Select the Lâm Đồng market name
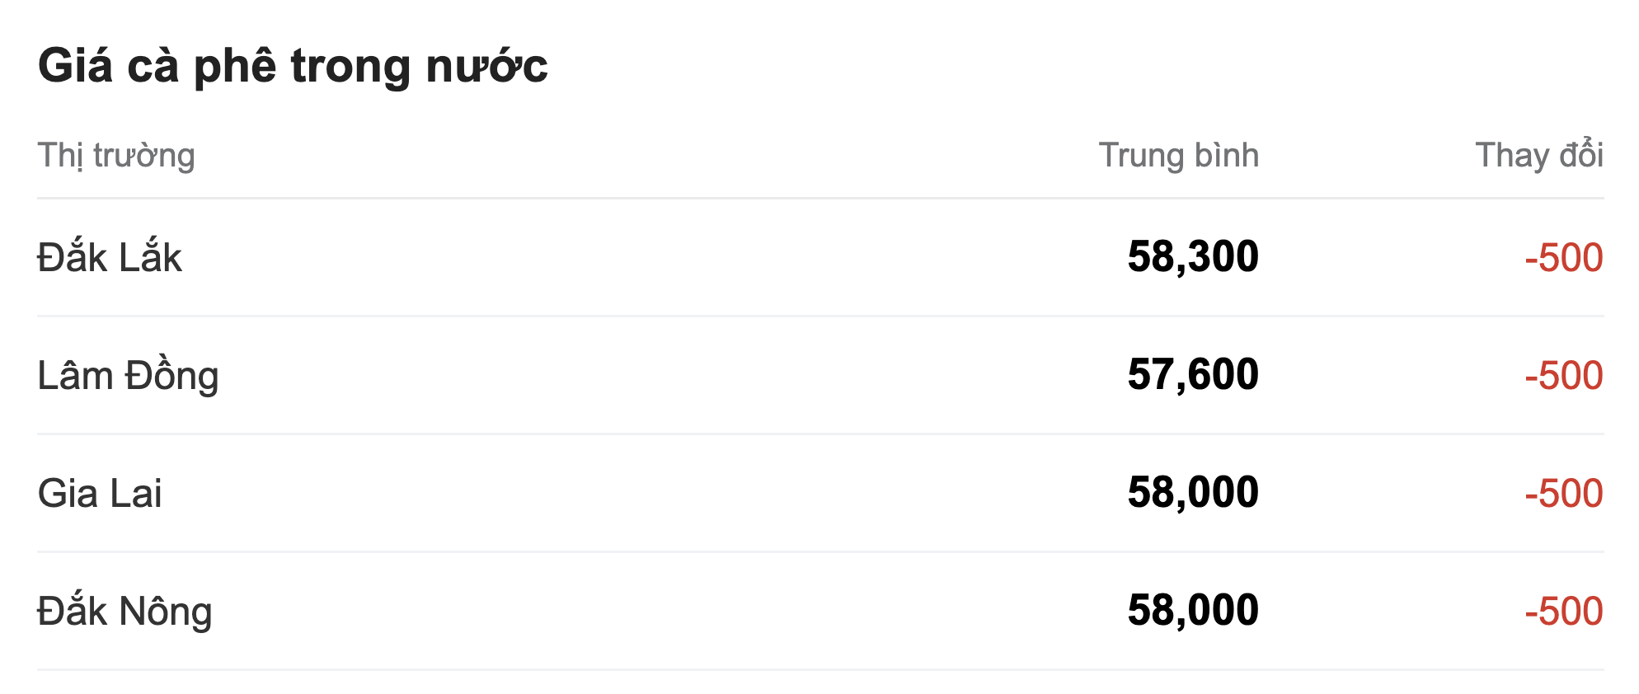Image resolution: width=1639 pixels, height=694 pixels. point(129,376)
